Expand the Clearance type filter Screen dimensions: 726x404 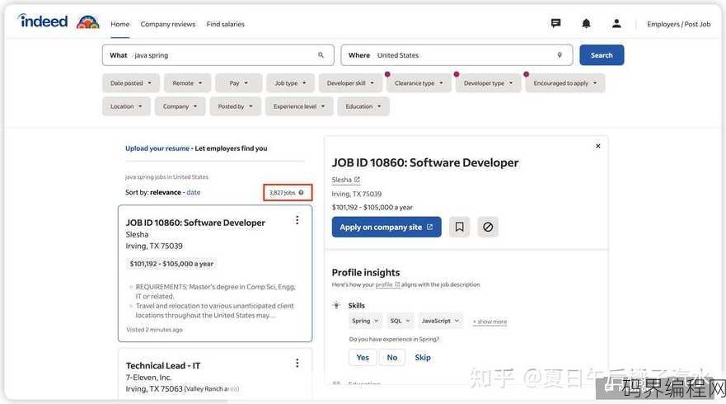[x=419, y=83]
